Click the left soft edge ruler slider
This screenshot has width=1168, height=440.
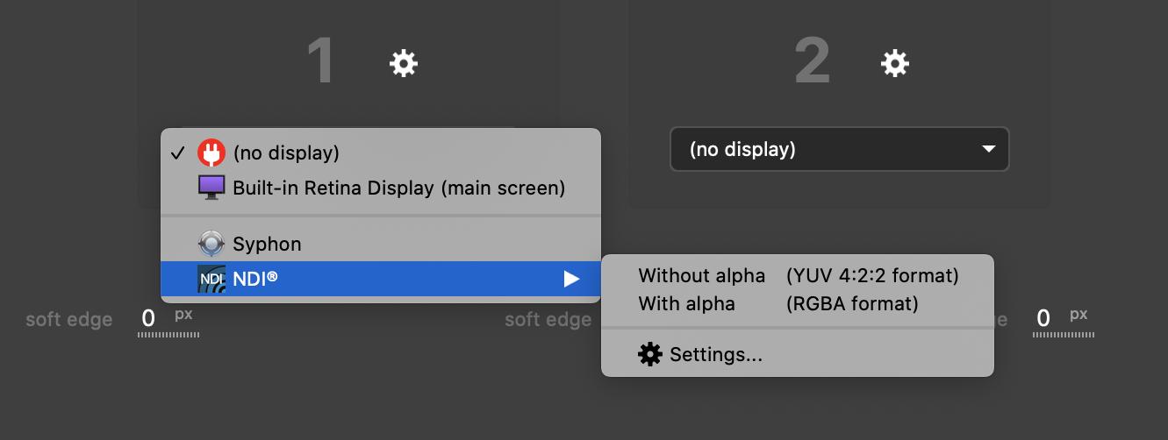click(168, 334)
